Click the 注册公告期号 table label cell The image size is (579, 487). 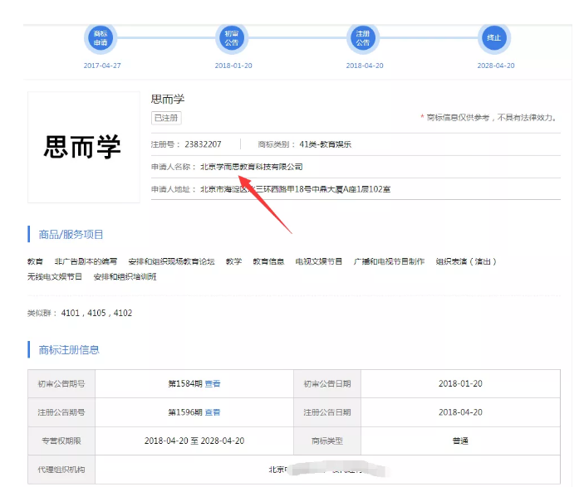click(61, 412)
